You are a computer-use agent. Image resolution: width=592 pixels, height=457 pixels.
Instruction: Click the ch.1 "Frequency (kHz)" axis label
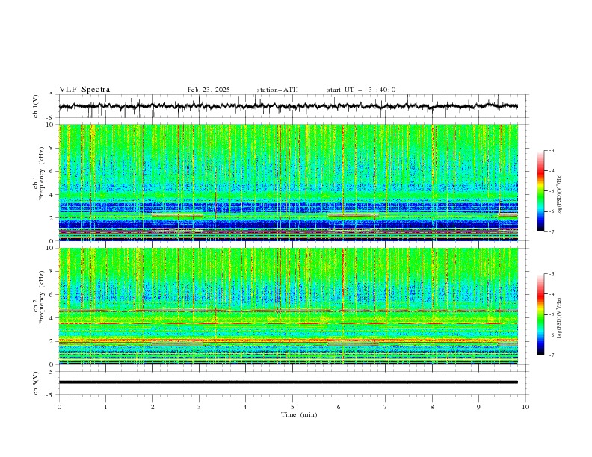[x=41, y=173]
